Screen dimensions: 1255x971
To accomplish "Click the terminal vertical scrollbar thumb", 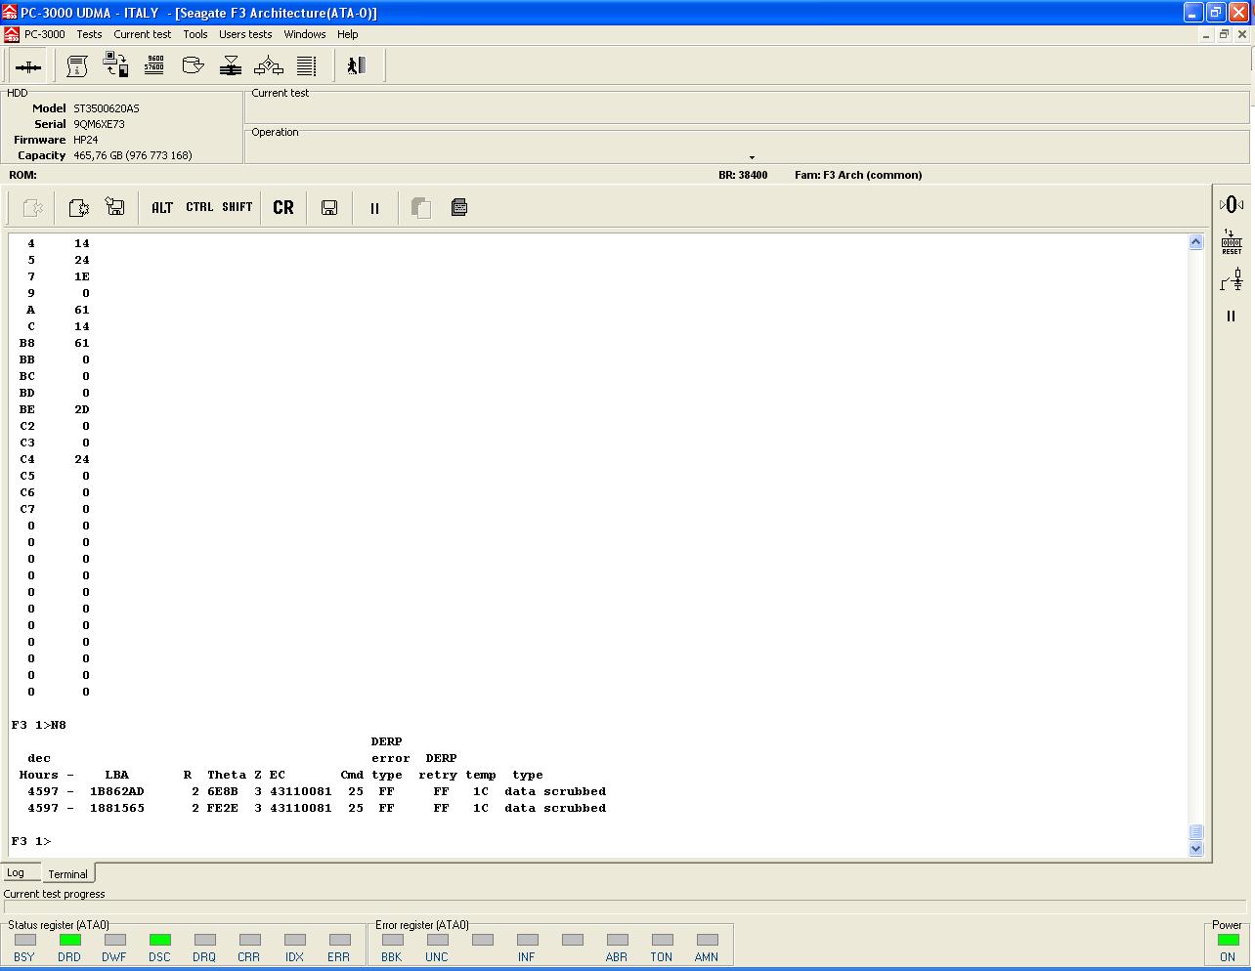I will [x=1195, y=832].
